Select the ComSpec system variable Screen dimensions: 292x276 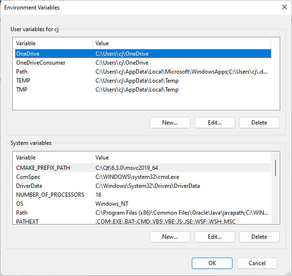pyautogui.click(x=143, y=176)
